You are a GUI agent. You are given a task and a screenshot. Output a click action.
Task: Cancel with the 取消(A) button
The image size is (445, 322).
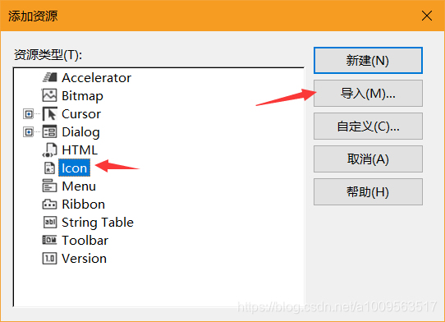(x=368, y=159)
